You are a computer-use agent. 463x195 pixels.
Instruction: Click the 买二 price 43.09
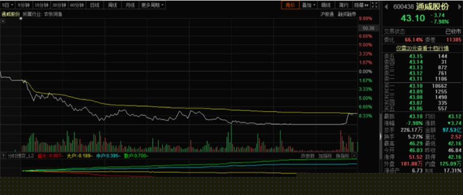(x=416, y=92)
